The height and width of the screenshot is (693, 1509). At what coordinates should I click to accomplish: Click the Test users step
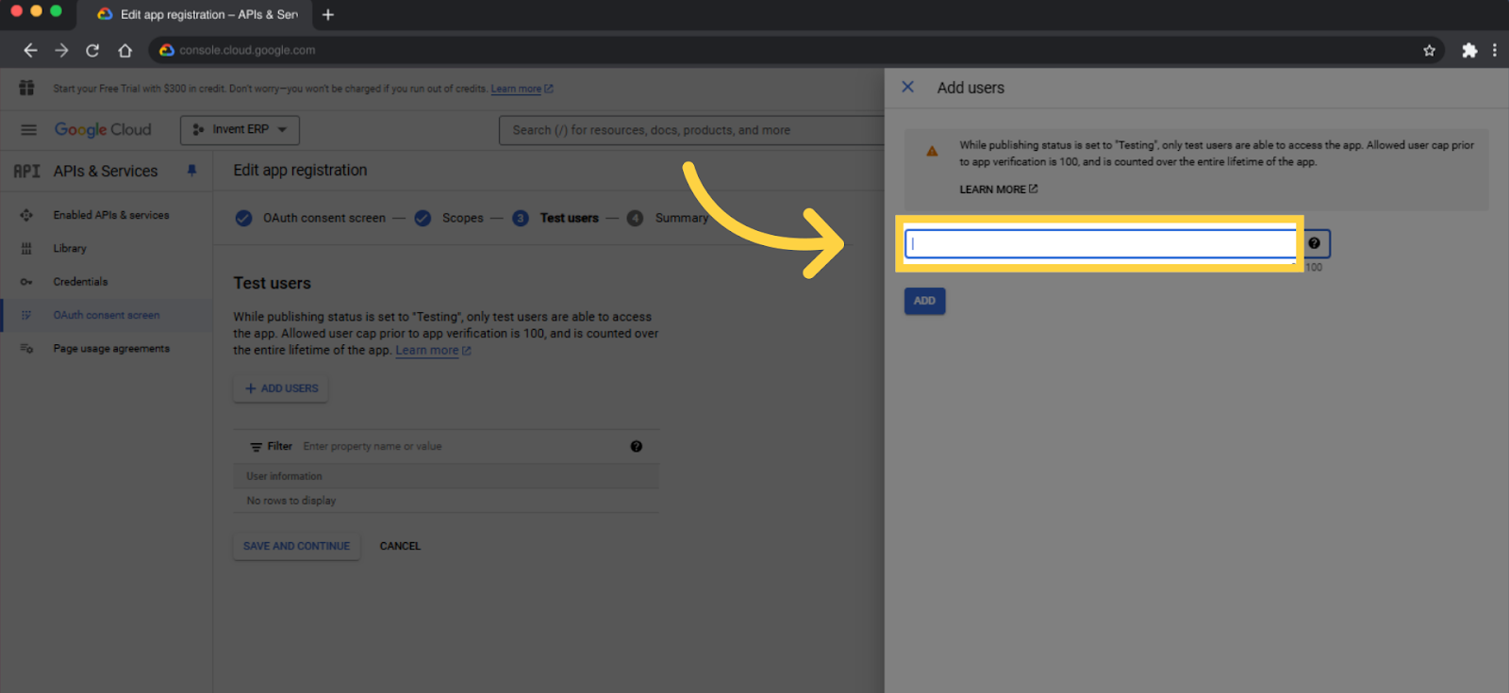556,218
